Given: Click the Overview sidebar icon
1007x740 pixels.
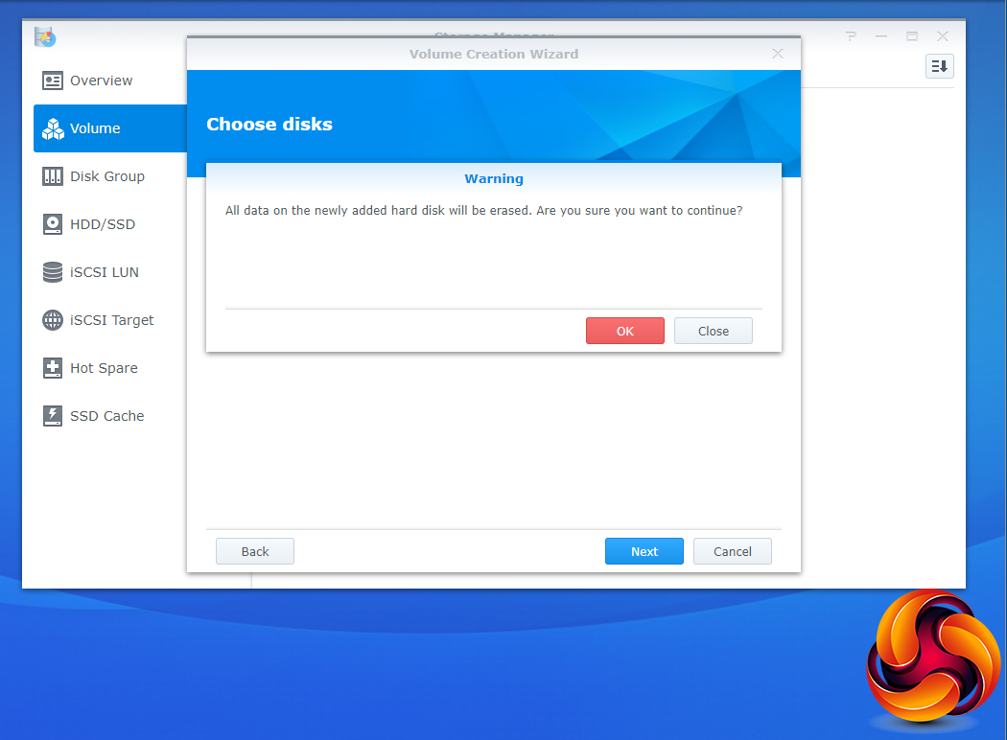Looking at the screenshot, I should click(x=52, y=81).
